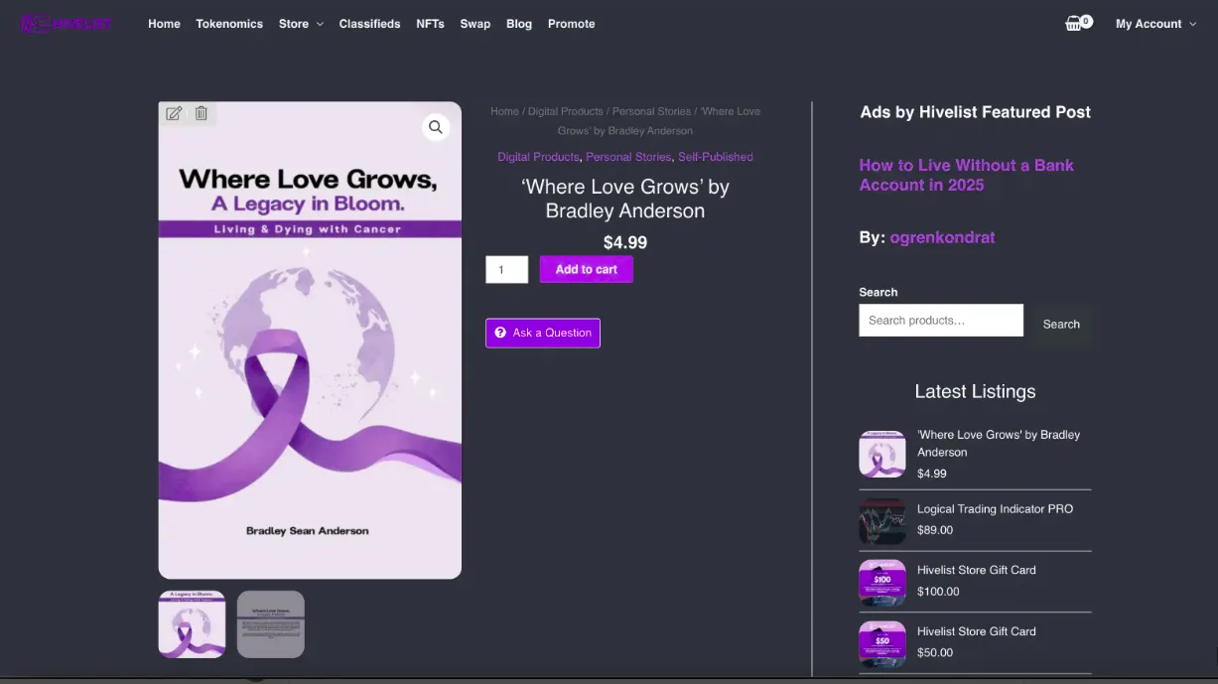The image size is (1218, 684).
Task: Click Digital Products breadcrumb link
Action: point(565,111)
